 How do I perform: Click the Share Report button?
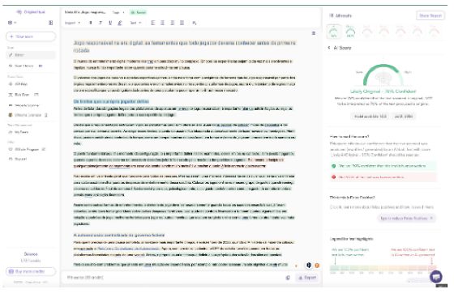coord(430,15)
